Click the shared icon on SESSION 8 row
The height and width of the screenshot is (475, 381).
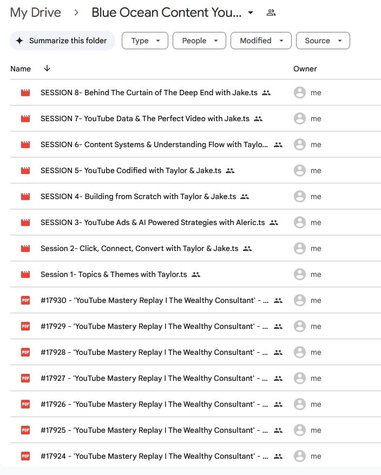(x=266, y=93)
